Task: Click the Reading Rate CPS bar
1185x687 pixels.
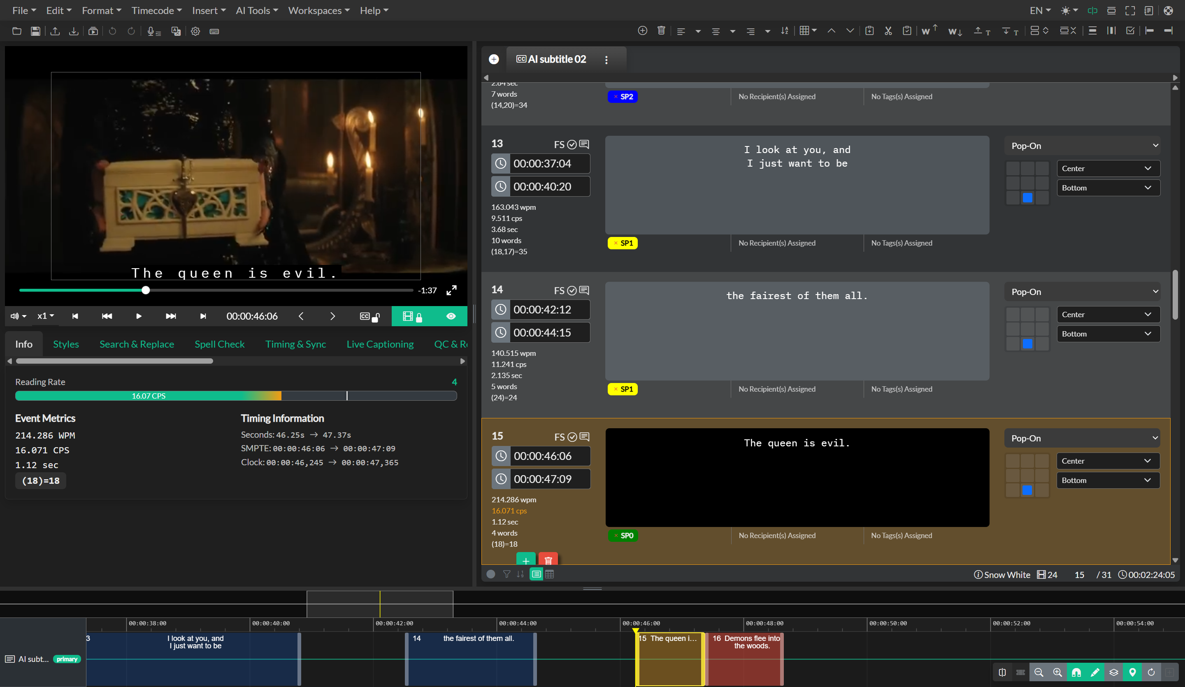Action: (x=236, y=396)
